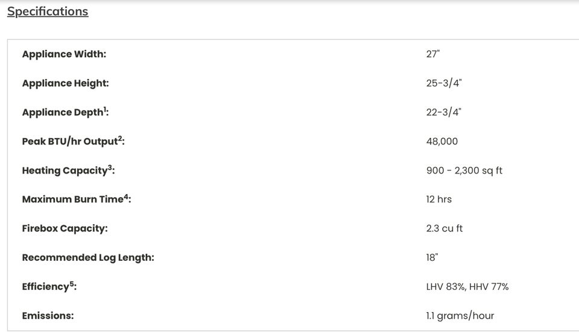Click the Firebox Capacity label
Image resolution: width=579 pixels, height=332 pixels.
pos(65,228)
